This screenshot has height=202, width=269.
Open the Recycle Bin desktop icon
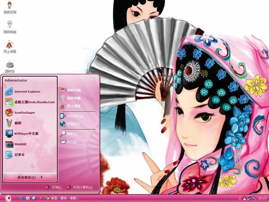pos(10,66)
